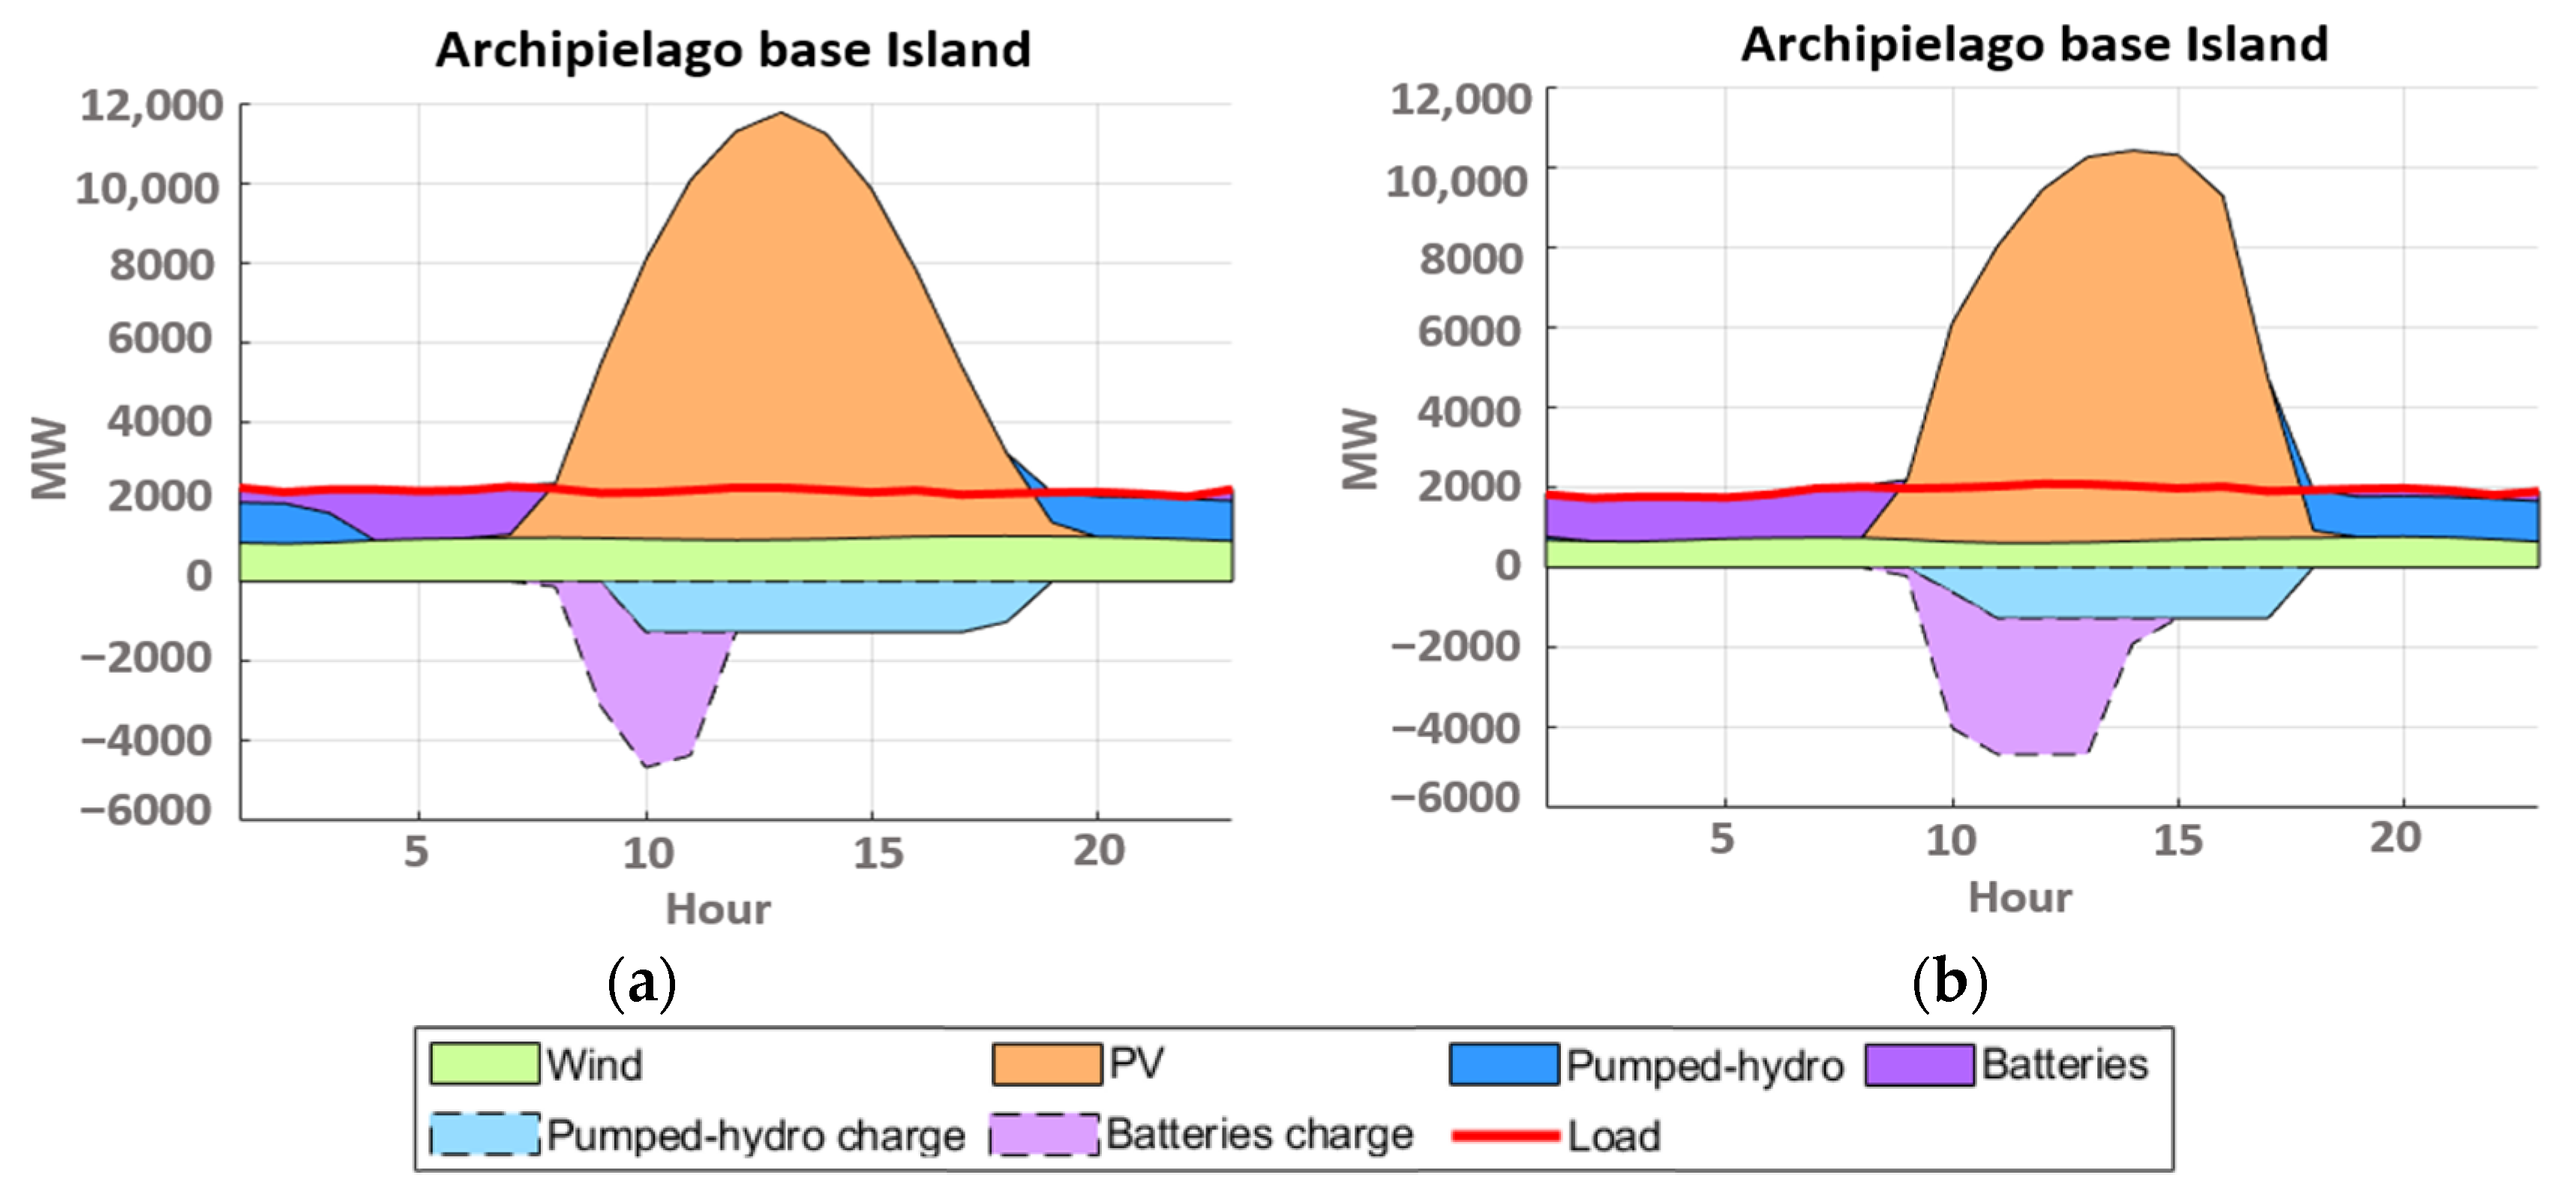Click the Batteries purple legend swatch
The height and width of the screenshot is (1199, 2566).
(x=1919, y=1063)
